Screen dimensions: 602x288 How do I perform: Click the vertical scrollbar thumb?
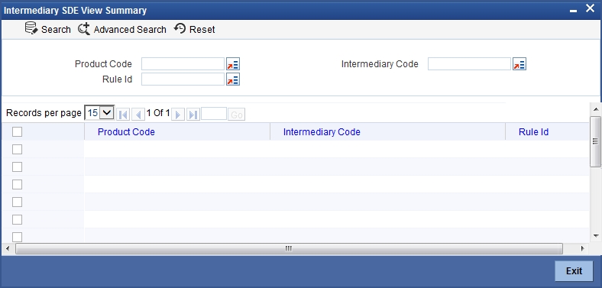click(x=595, y=141)
